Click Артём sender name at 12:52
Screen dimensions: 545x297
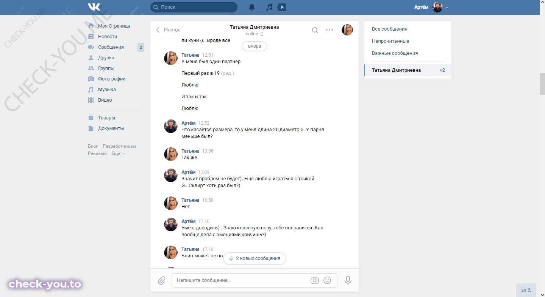(x=189, y=123)
